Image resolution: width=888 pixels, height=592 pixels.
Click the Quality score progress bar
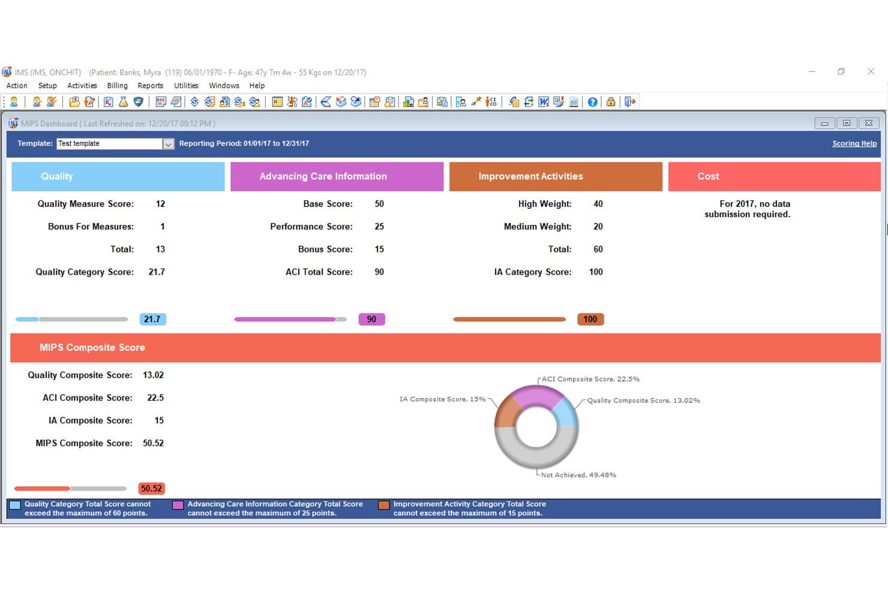(72, 319)
